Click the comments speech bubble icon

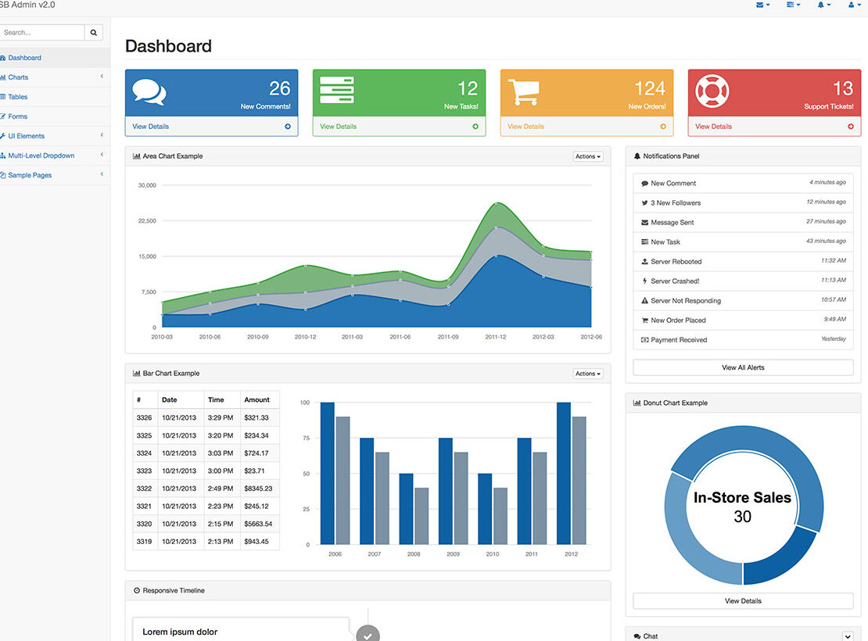149,91
